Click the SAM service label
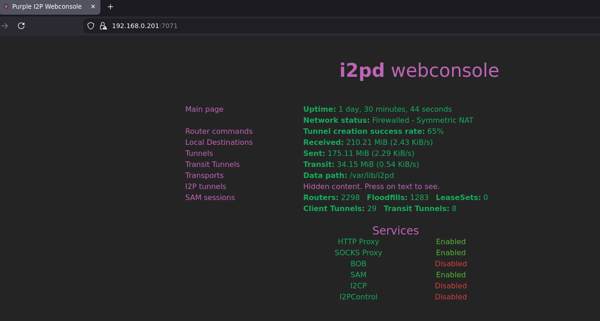 click(359, 275)
